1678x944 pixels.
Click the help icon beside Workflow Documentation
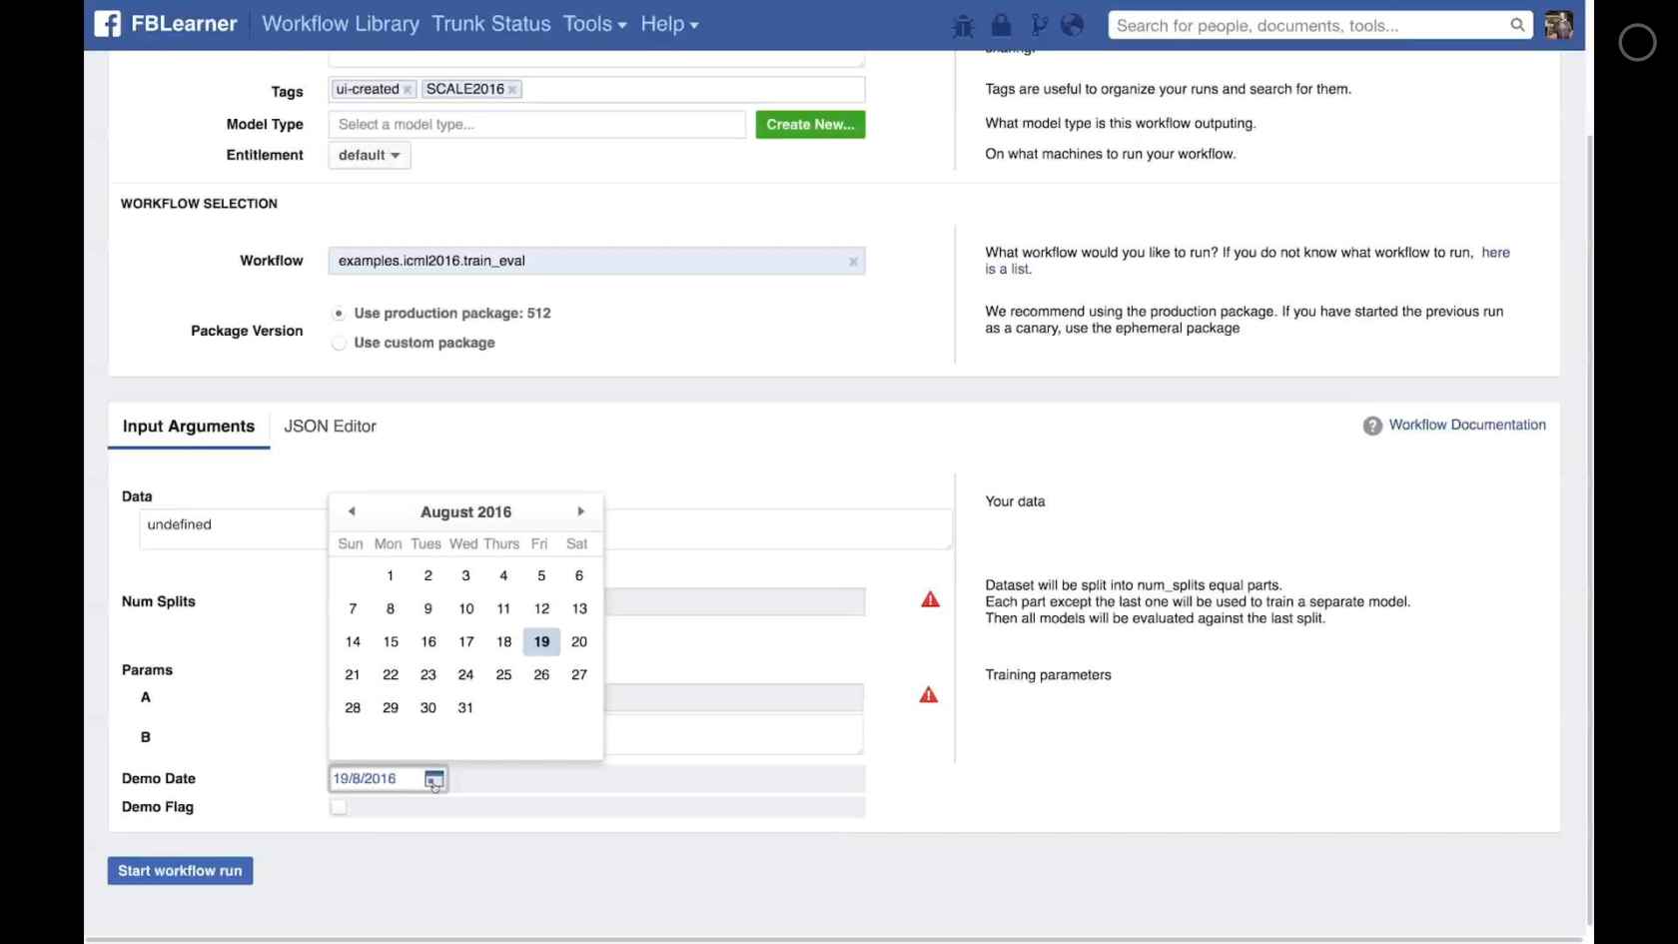pos(1371,426)
